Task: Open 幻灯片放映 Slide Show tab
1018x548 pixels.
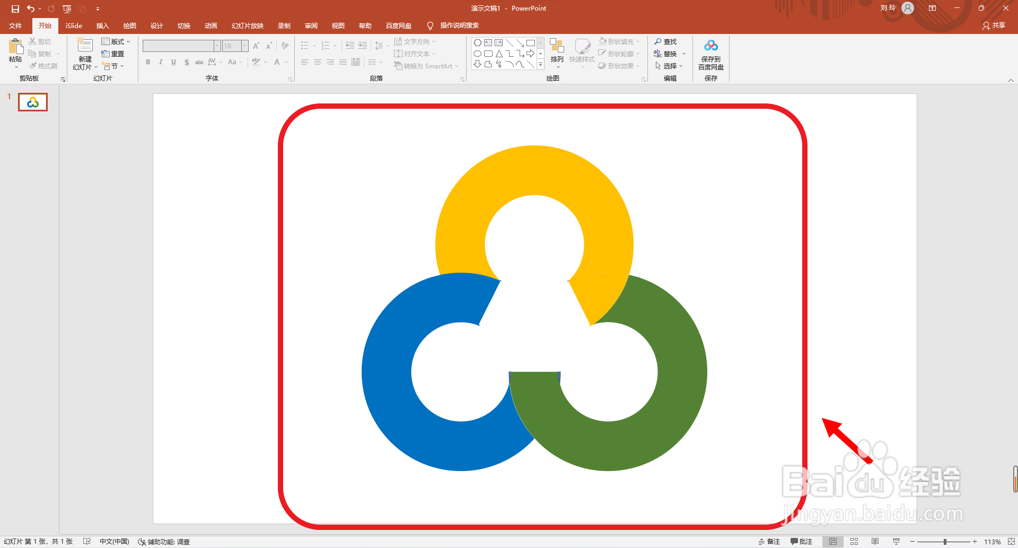Action: click(x=248, y=25)
